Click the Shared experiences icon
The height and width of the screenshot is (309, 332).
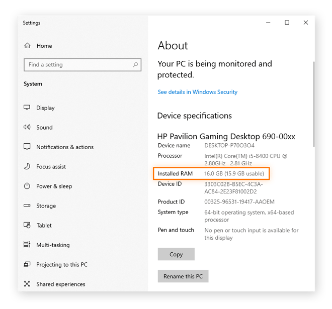(x=27, y=284)
